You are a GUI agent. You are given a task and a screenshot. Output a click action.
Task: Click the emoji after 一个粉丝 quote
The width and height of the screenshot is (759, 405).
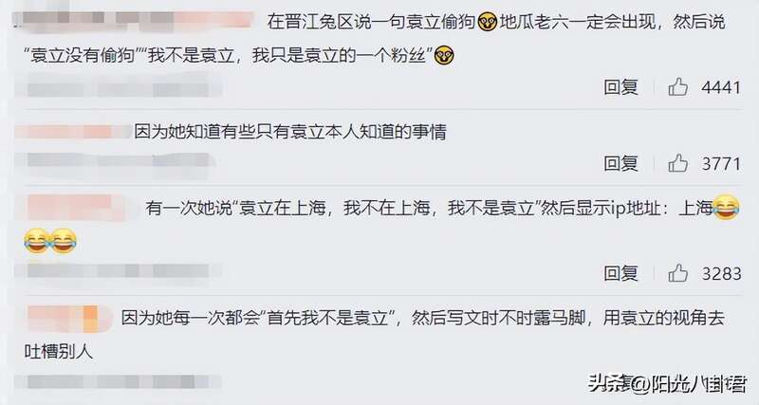[444, 56]
